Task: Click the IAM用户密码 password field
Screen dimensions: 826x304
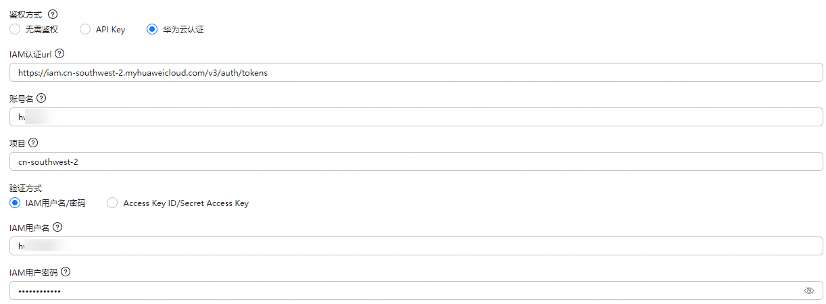Action: point(416,290)
